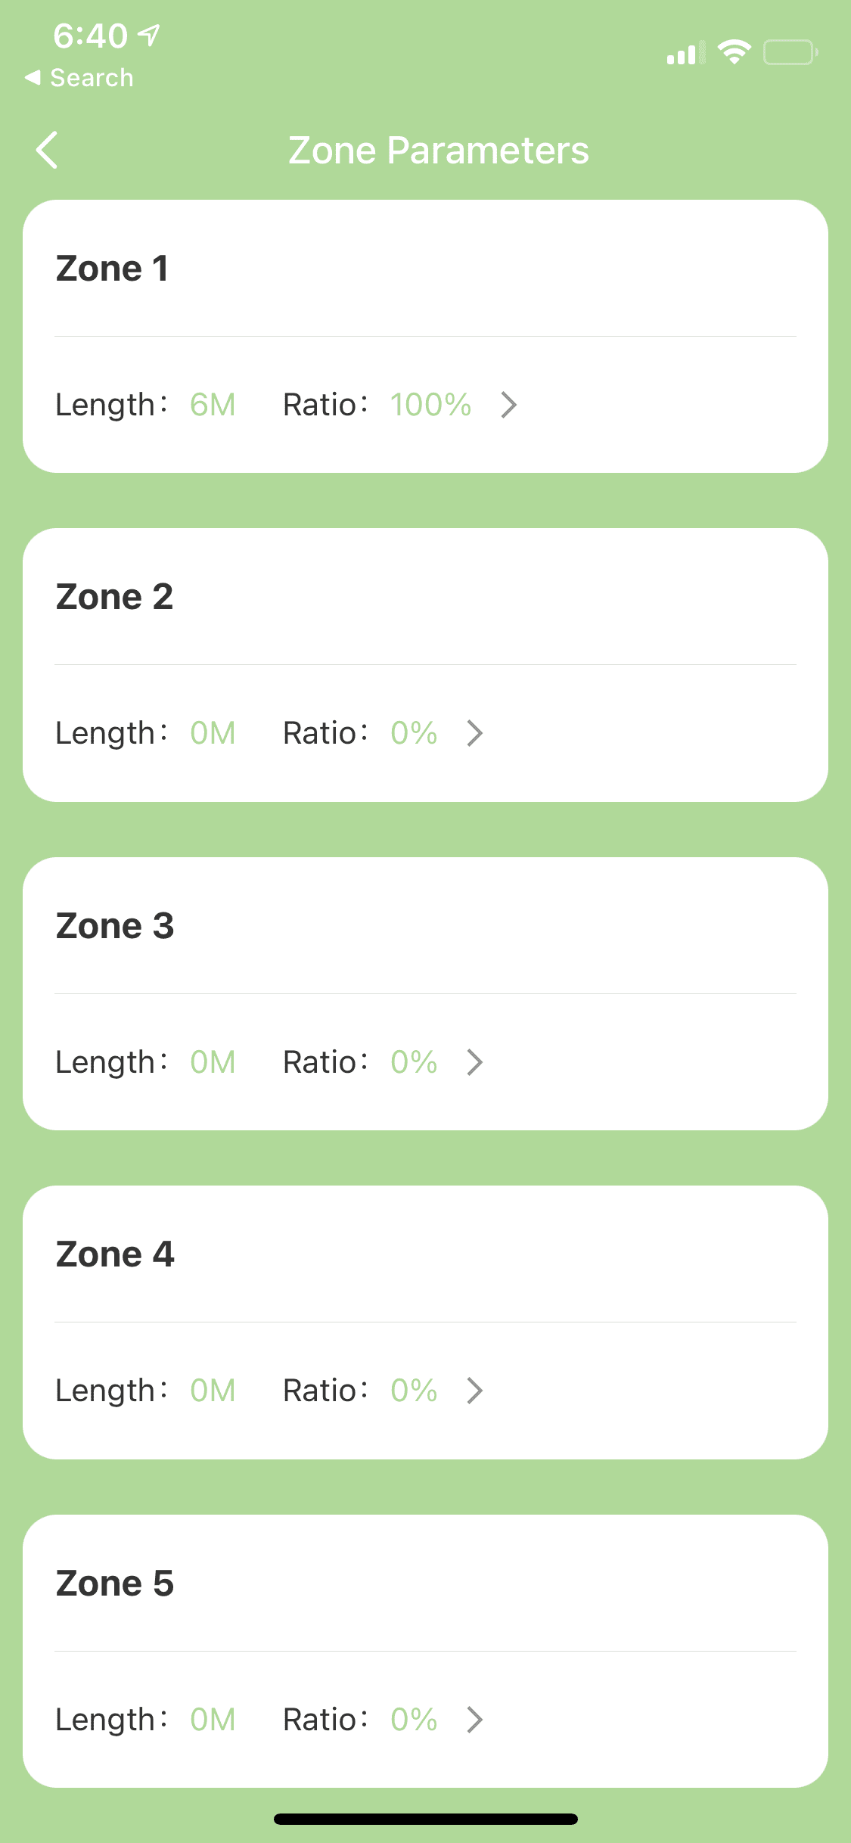Tap the 6:40 clock in status bar
851x1843 pixels.
[x=90, y=36]
